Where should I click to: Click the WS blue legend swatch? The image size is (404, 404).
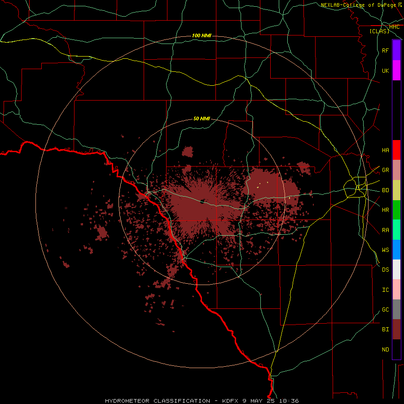396,250
